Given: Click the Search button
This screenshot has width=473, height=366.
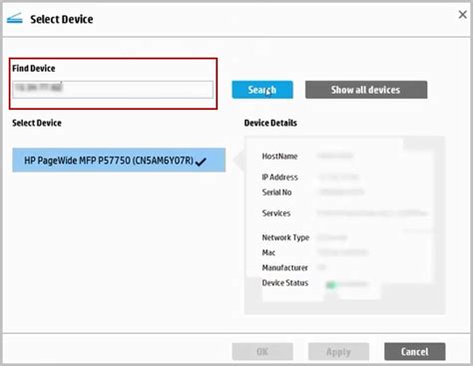Looking at the screenshot, I should point(262,90).
